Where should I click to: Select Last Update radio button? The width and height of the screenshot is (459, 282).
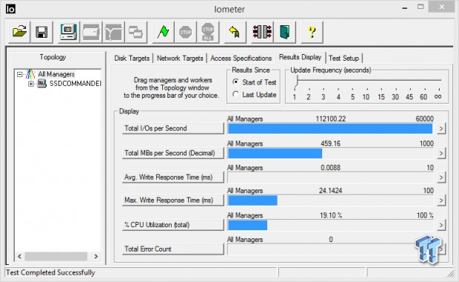pyautogui.click(x=235, y=94)
